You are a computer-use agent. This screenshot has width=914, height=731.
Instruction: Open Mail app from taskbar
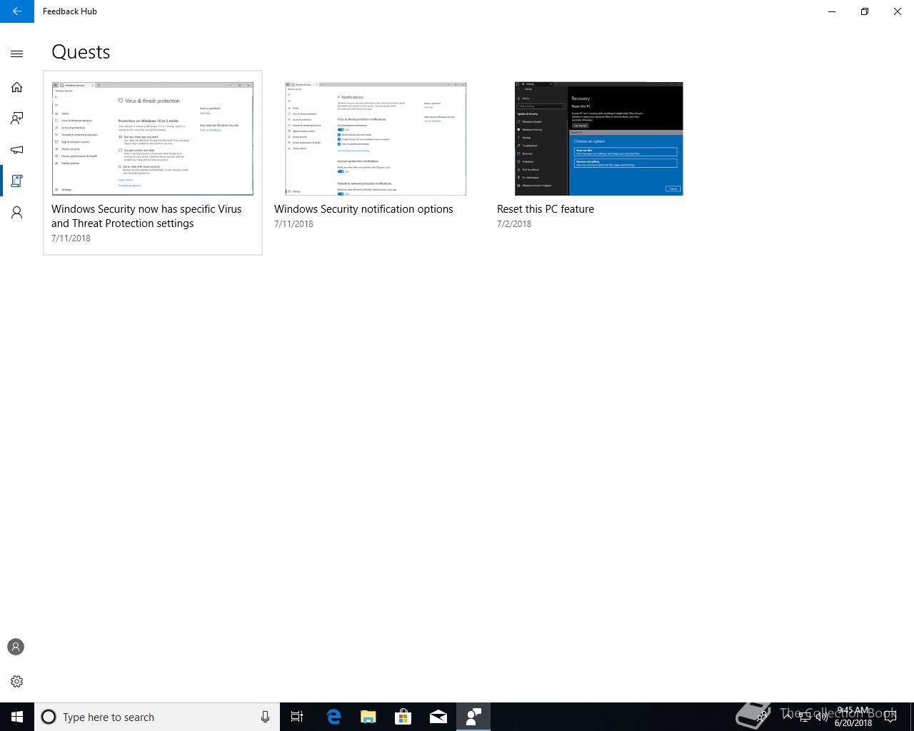coord(438,717)
